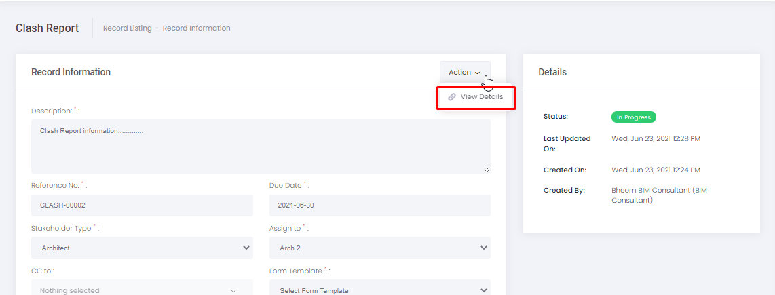Open the Action dropdown button
775x295 pixels.
tap(464, 73)
